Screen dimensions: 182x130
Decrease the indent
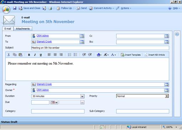tap(84, 55)
